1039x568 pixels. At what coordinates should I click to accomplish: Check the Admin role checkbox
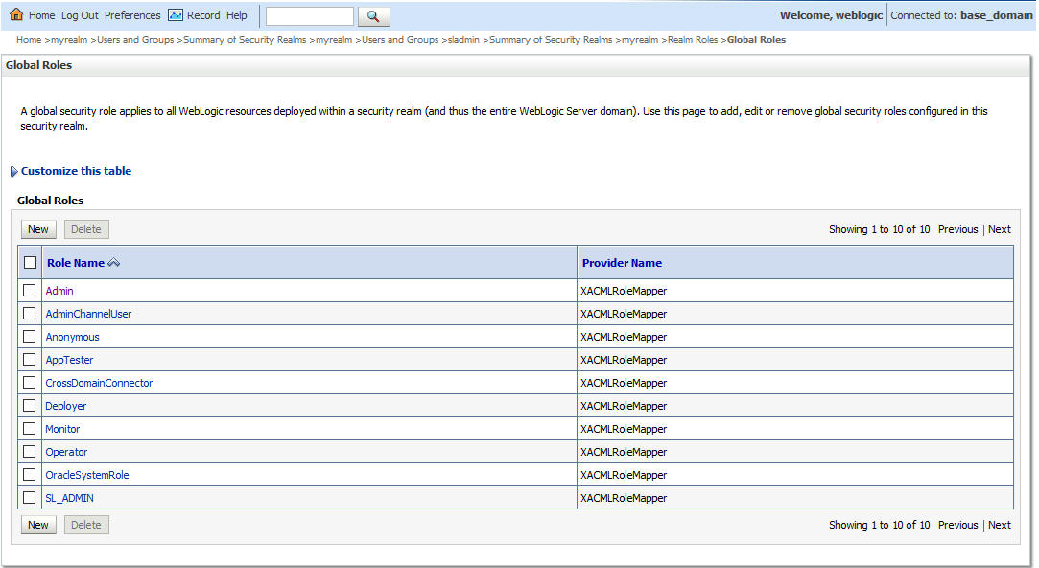pyautogui.click(x=29, y=291)
